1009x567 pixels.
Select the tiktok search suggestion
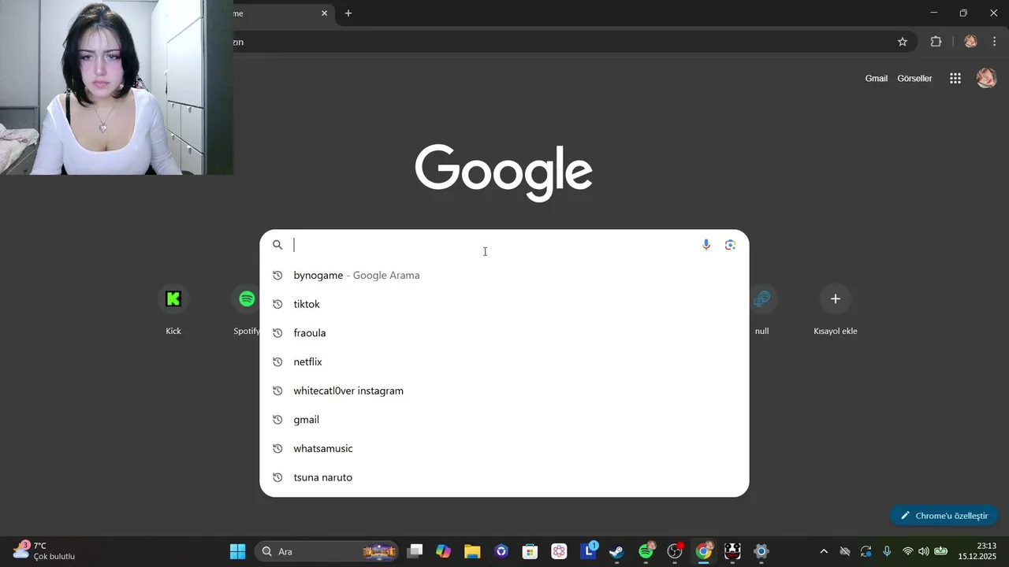coord(504,304)
